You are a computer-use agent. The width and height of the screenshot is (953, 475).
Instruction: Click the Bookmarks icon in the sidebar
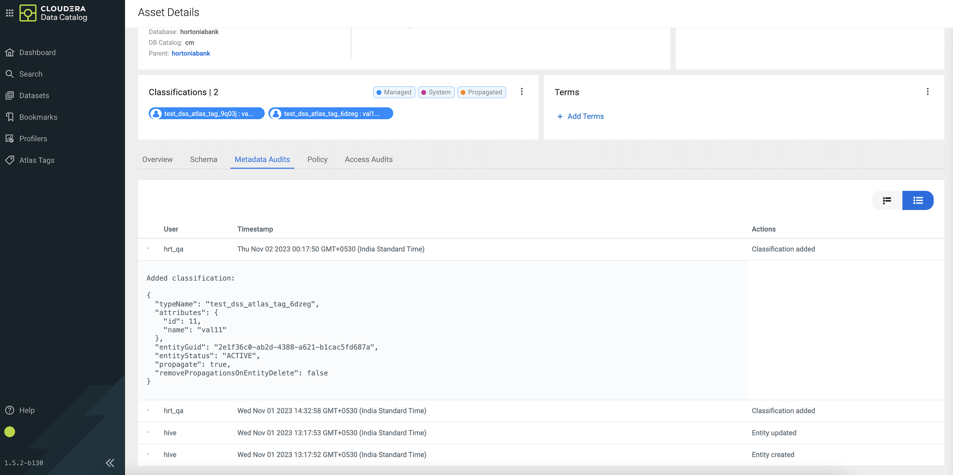(10, 117)
